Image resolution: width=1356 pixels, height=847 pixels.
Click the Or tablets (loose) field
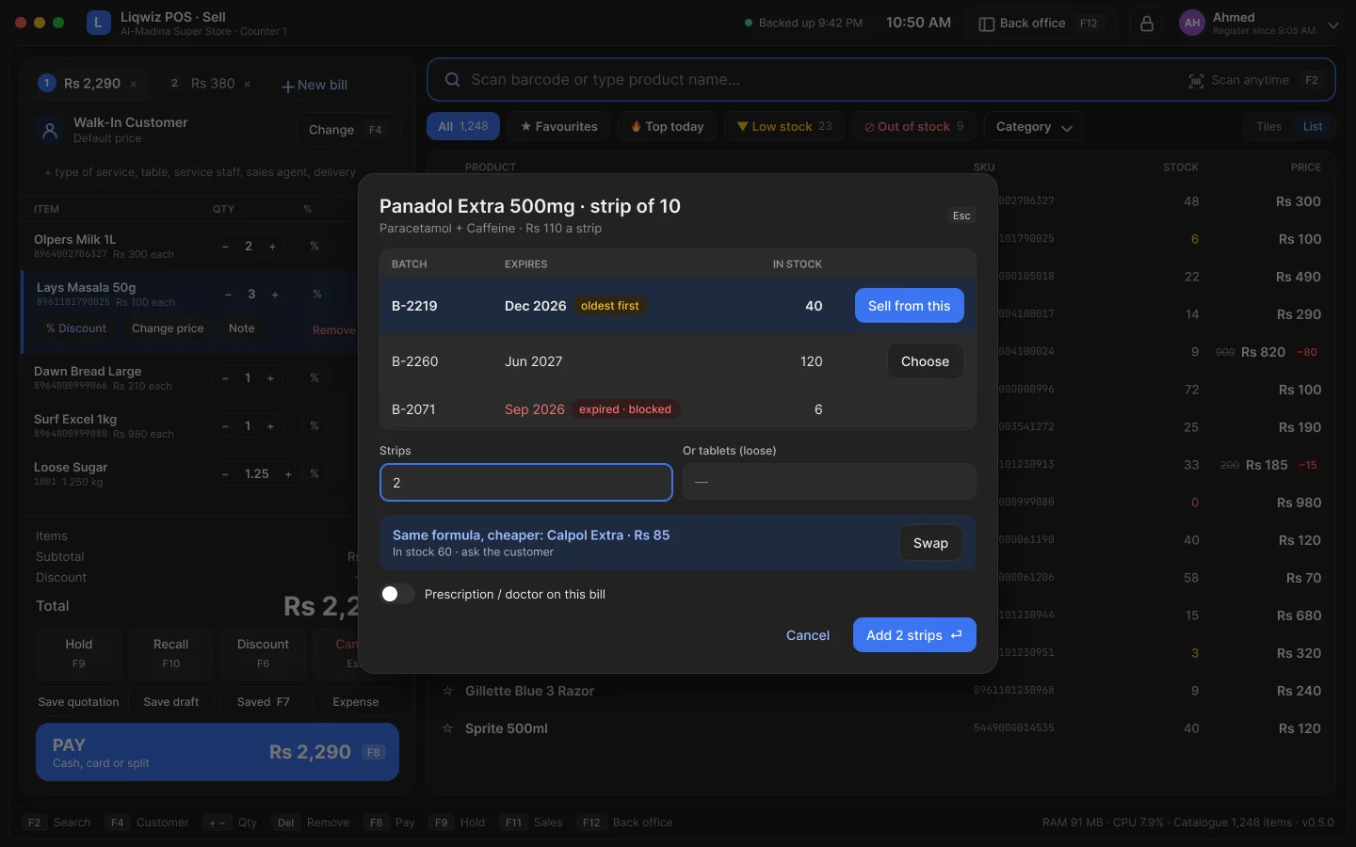(830, 482)
